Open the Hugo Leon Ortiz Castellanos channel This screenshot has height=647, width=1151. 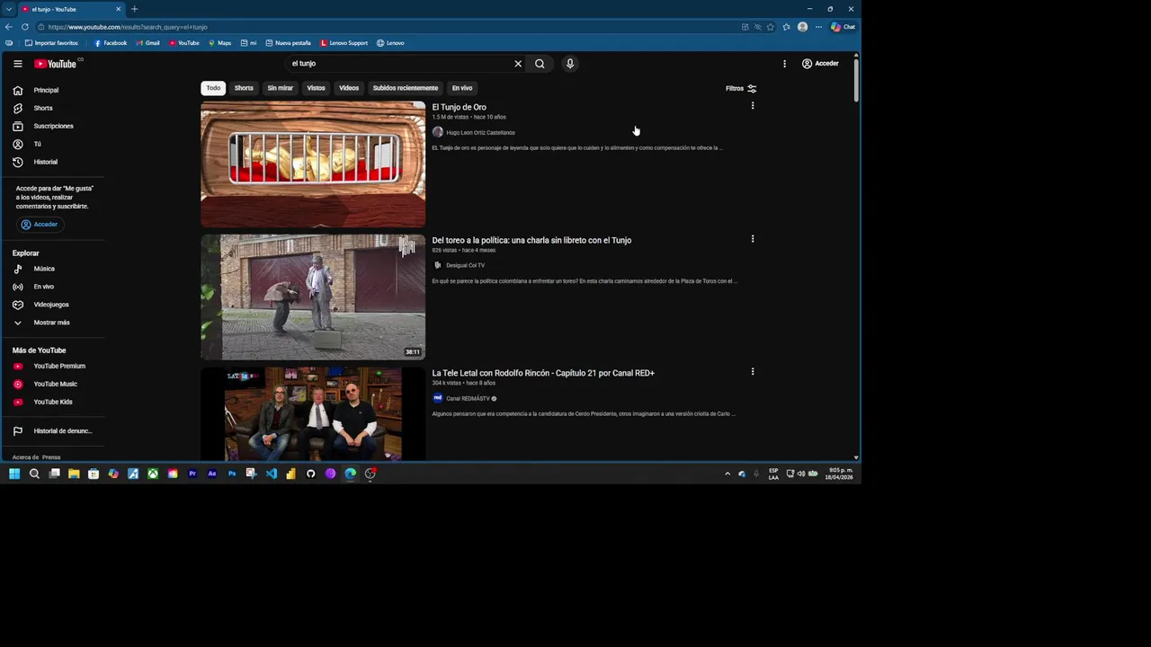coord(480,132)
